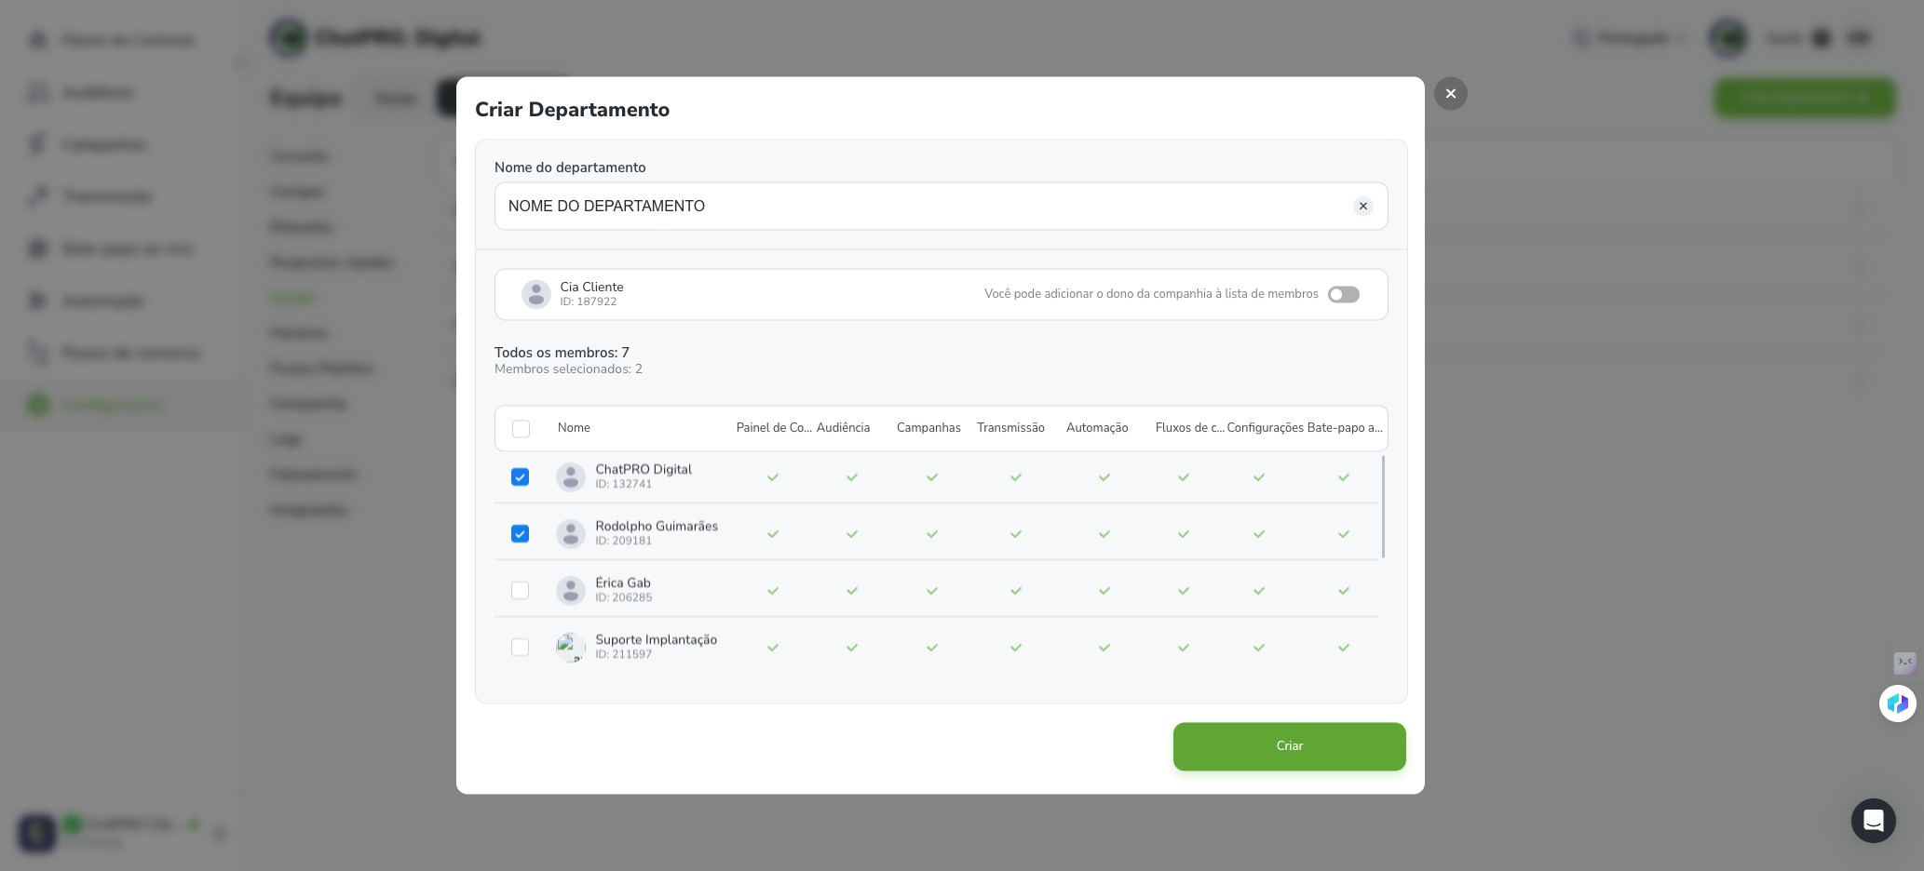Click the Criar button

click(1289, 746)
